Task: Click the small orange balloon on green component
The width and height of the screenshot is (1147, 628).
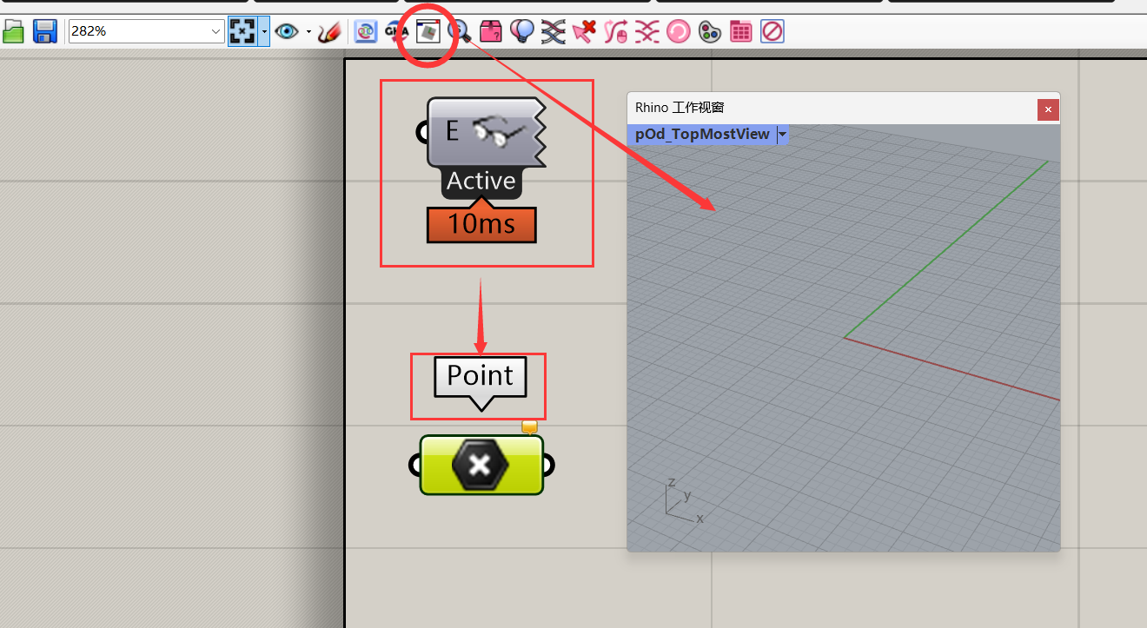Action: 529,426
